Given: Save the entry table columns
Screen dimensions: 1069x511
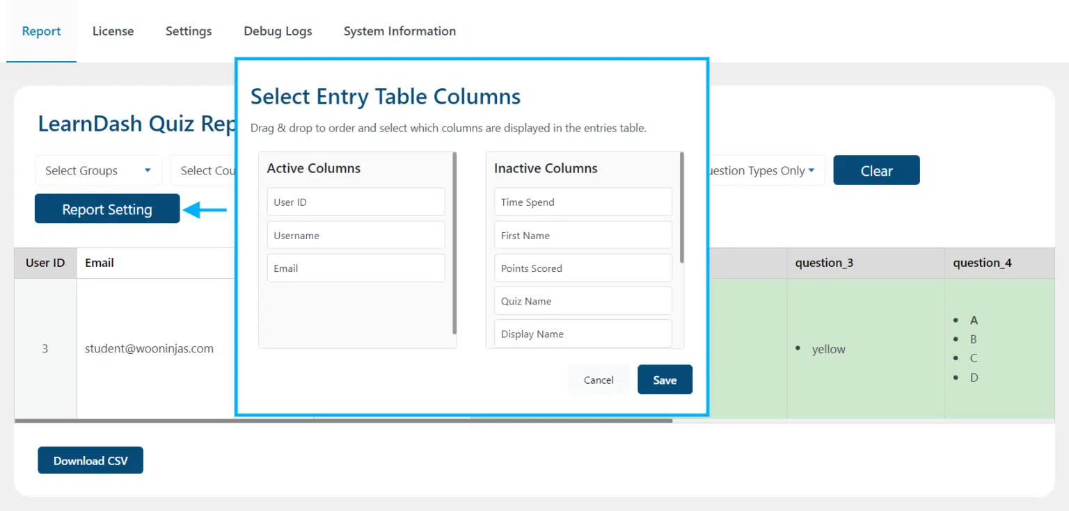Looking at the screenshot, I should tap(665, 380).
